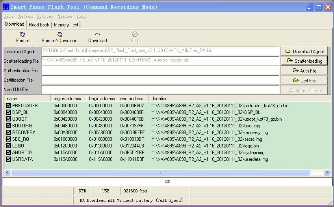Click the Download Agent path field
This screenshot has height=207, width=334.
[x=160, y=51]
